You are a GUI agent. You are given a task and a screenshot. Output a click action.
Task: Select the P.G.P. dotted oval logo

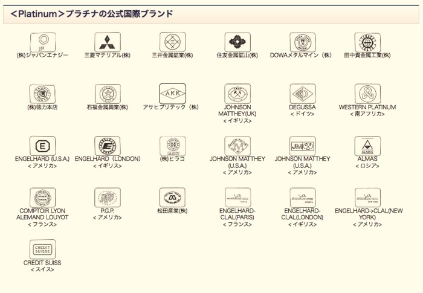pos(108,198)
